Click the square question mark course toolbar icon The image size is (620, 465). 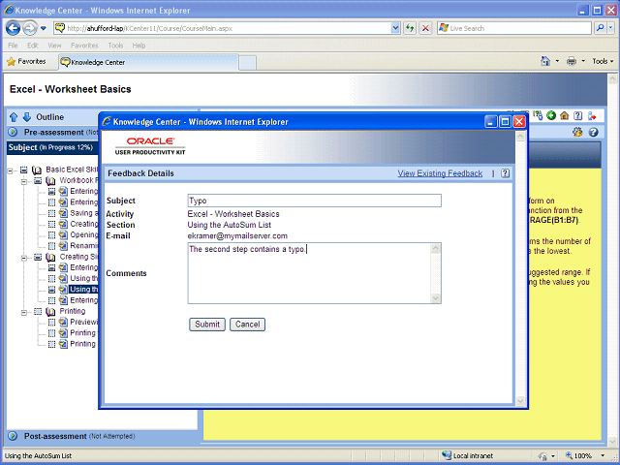pyautogui.click(x=578, y=115)
